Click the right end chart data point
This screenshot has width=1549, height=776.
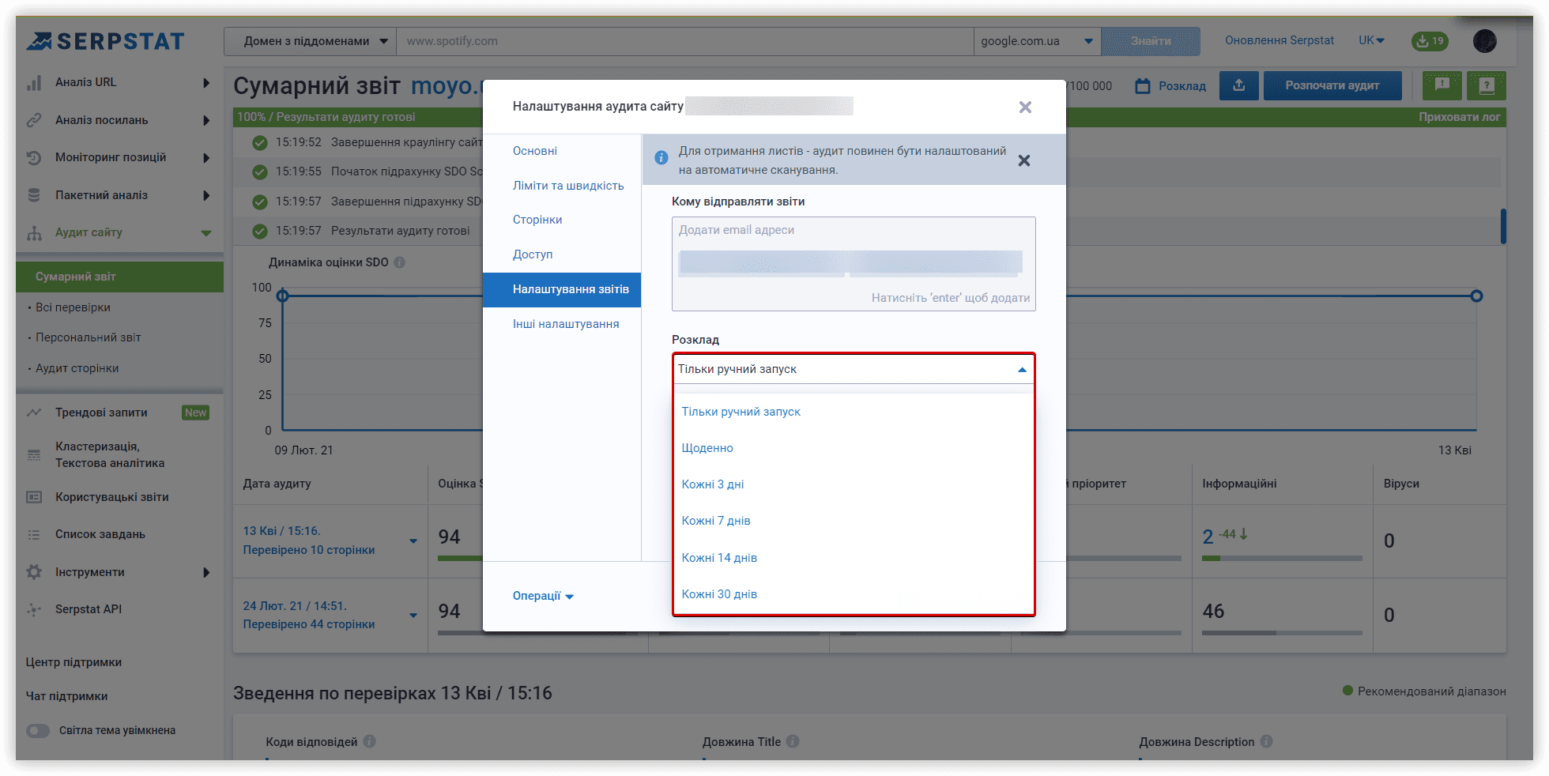coord(1476,296)
